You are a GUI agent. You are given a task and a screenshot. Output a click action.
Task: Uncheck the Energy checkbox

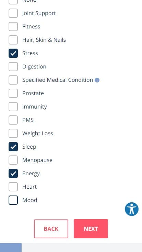tap(13, 173)
